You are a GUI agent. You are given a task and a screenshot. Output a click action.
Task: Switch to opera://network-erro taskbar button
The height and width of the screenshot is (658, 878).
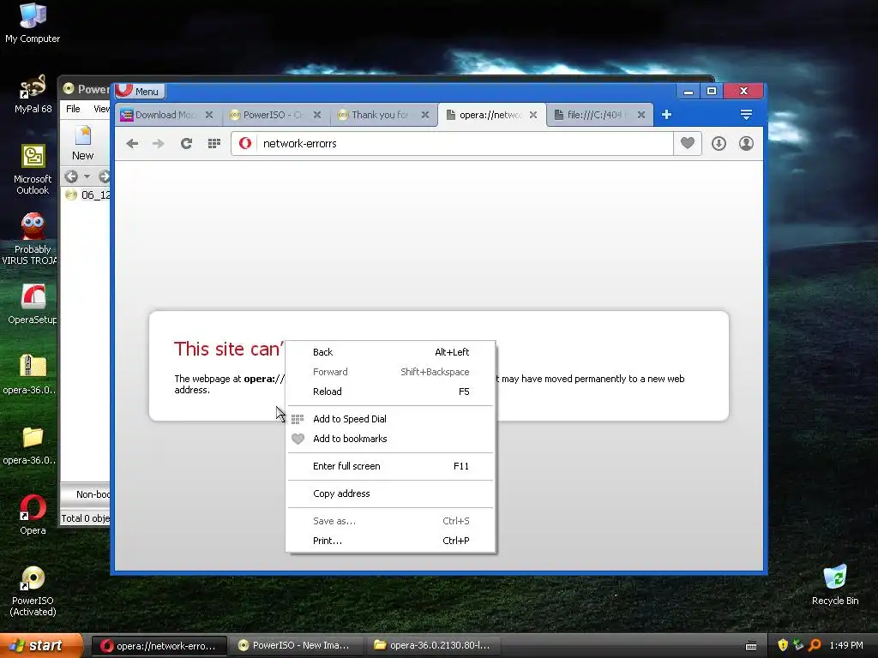159,646
